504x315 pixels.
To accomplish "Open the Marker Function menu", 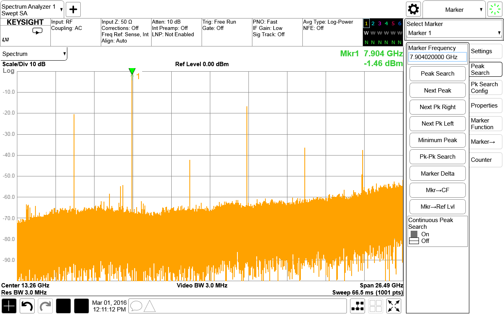I will pos(485,124).
